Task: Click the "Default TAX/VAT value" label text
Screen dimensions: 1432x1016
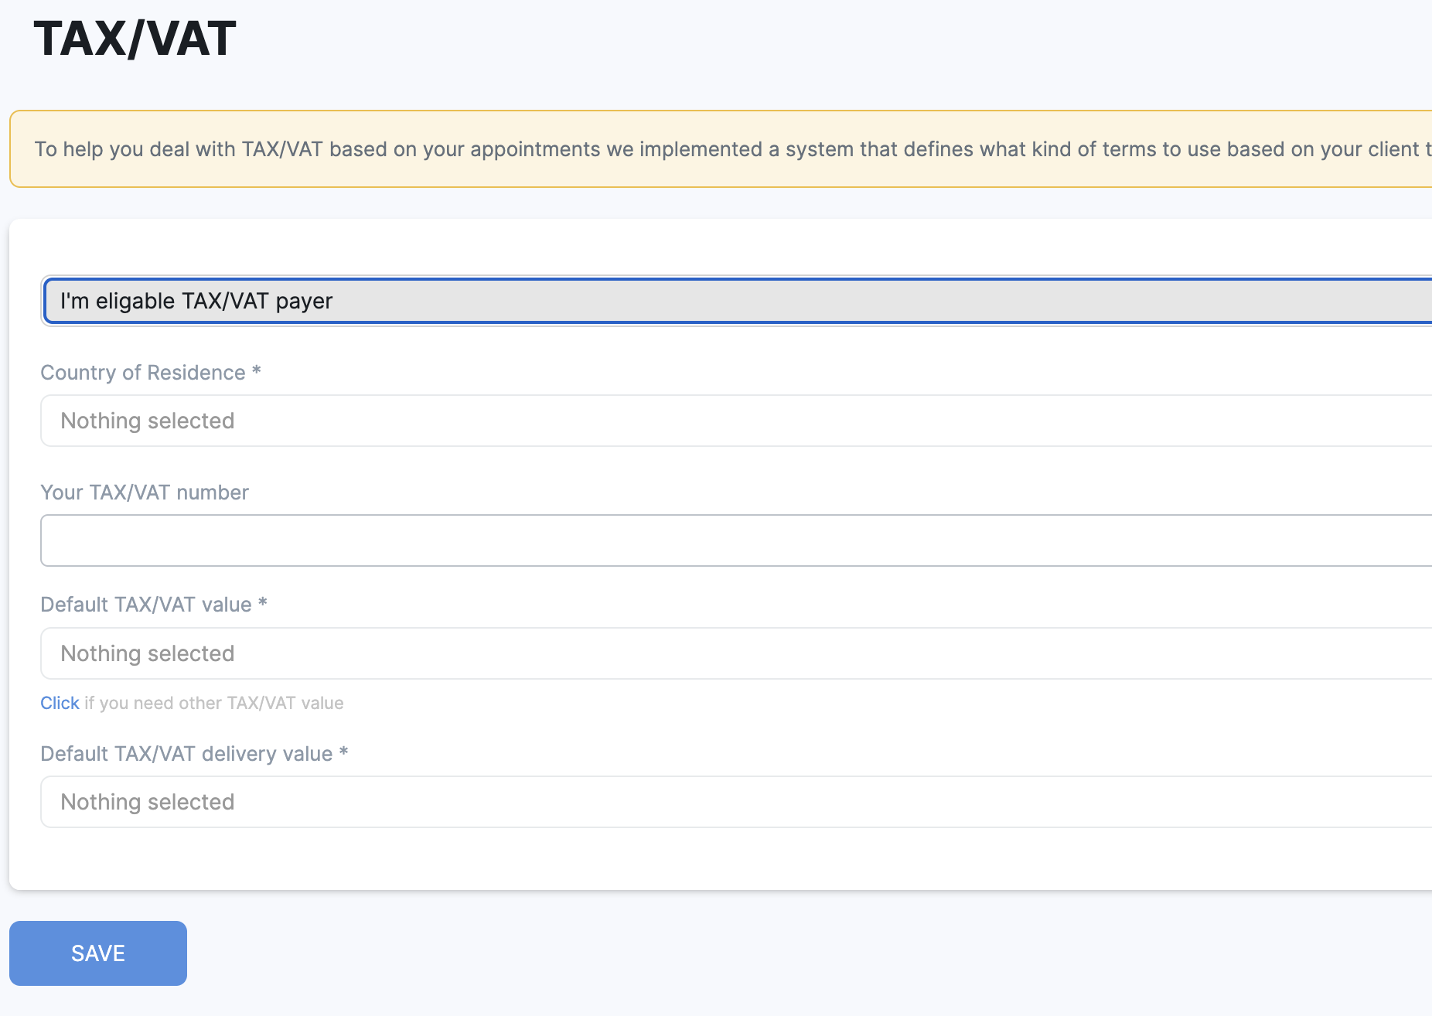Action: click(x=145, y=605)
